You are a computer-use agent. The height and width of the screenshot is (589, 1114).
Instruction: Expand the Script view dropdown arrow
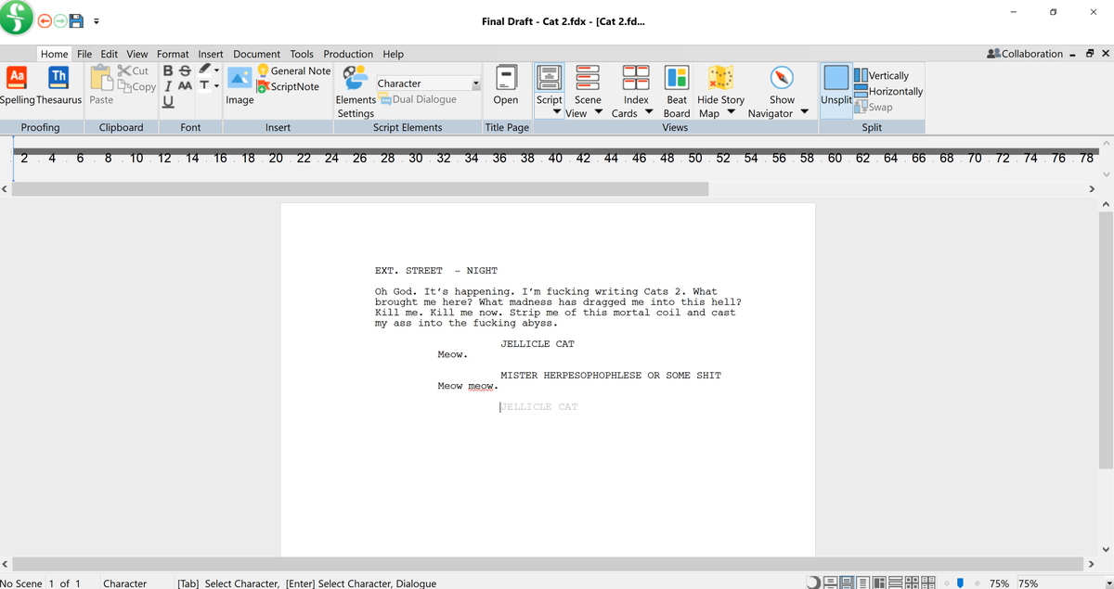tap(555, 113)
